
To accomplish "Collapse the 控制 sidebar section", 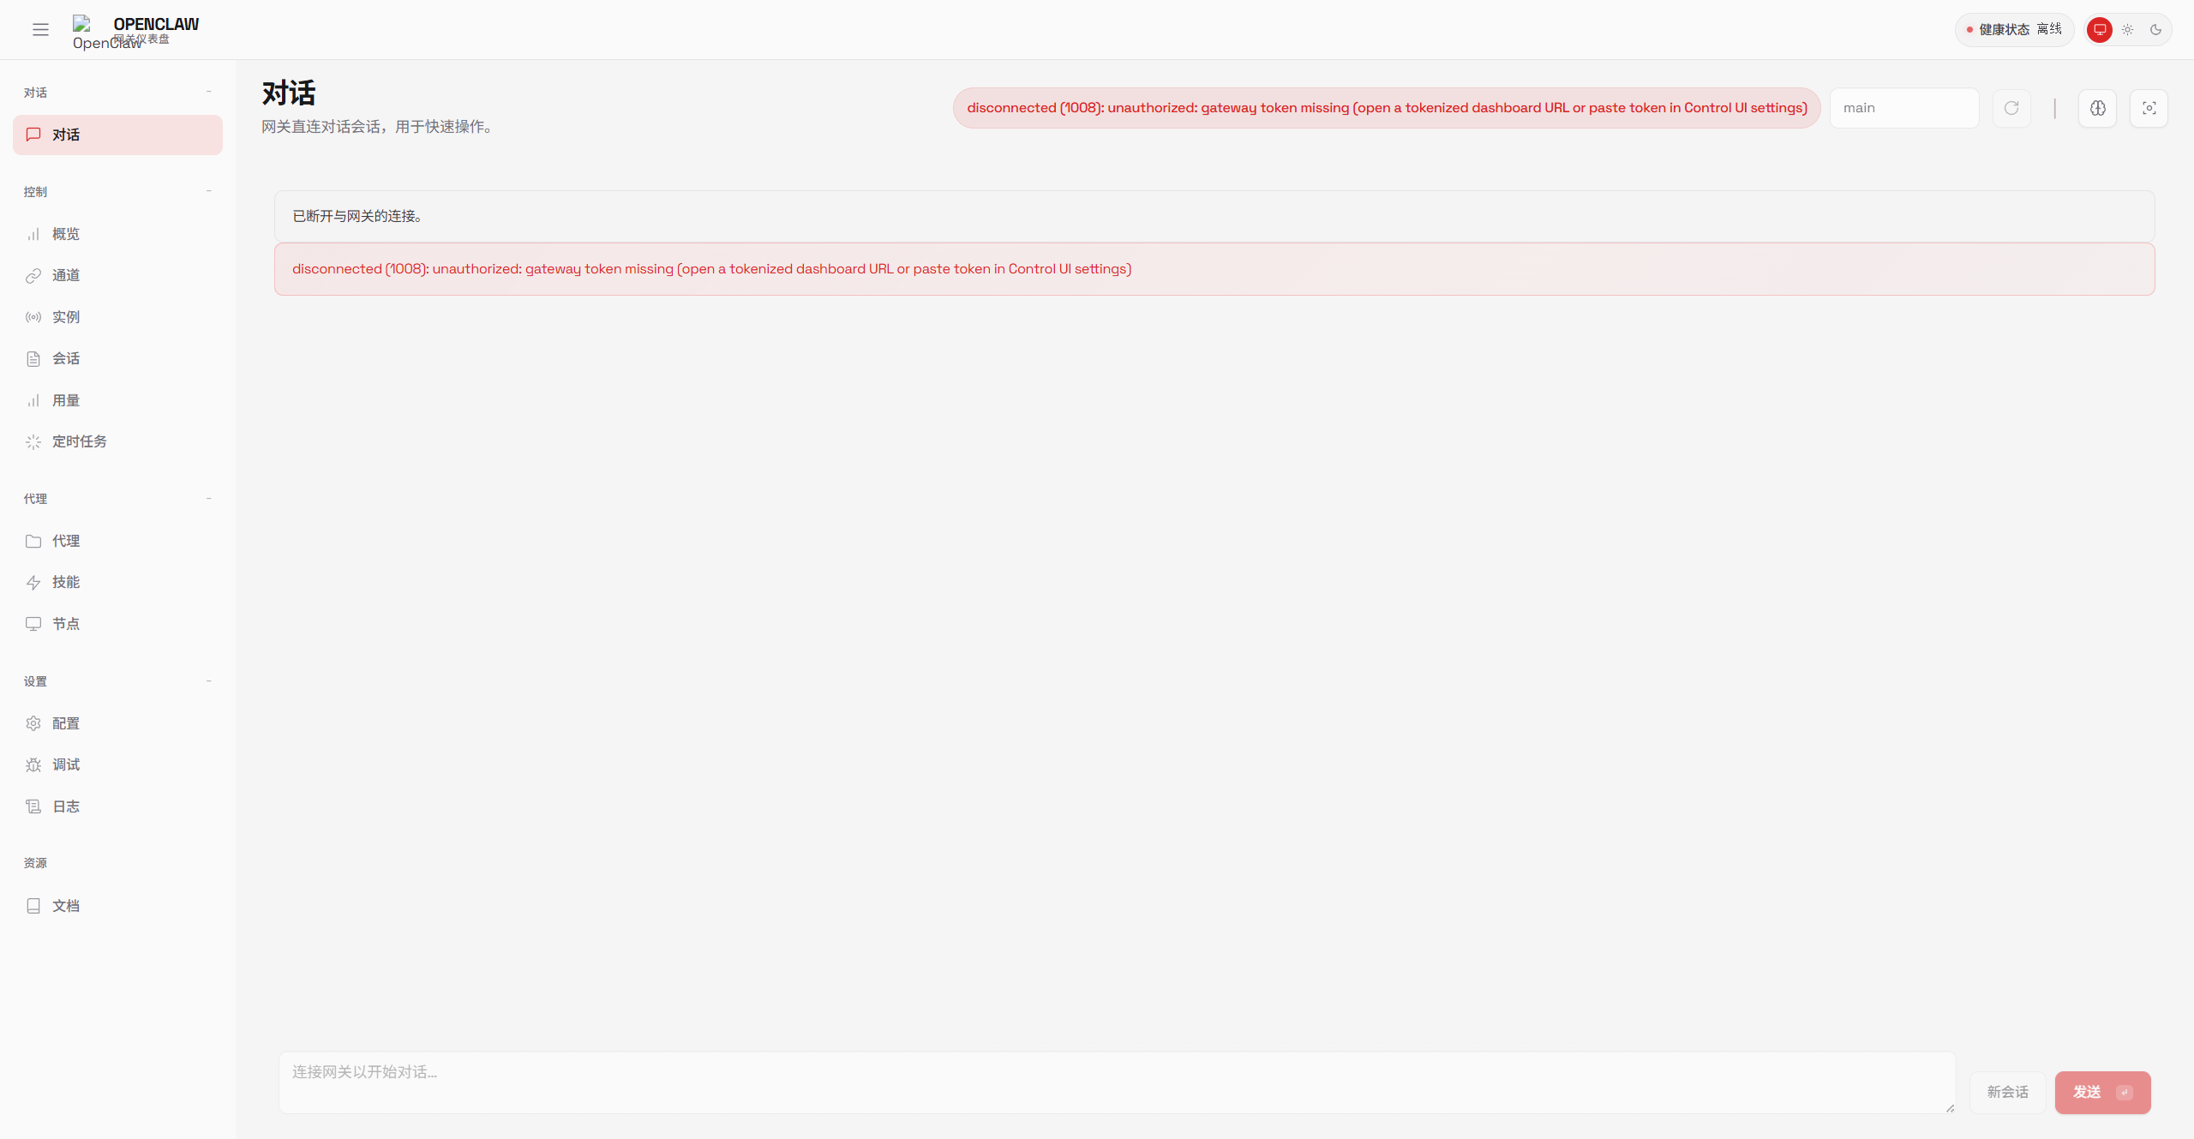I will pos(208,191).
